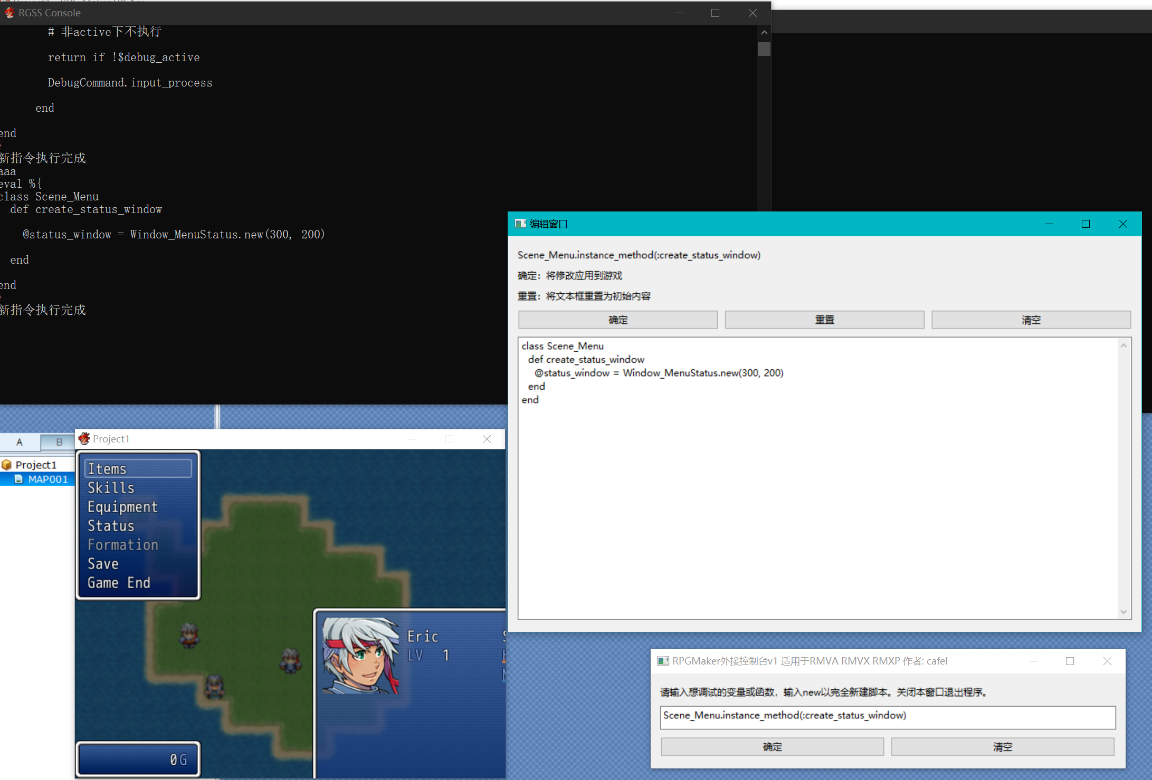
Task: Maximize the RGSS Console window
Action: 715,13
